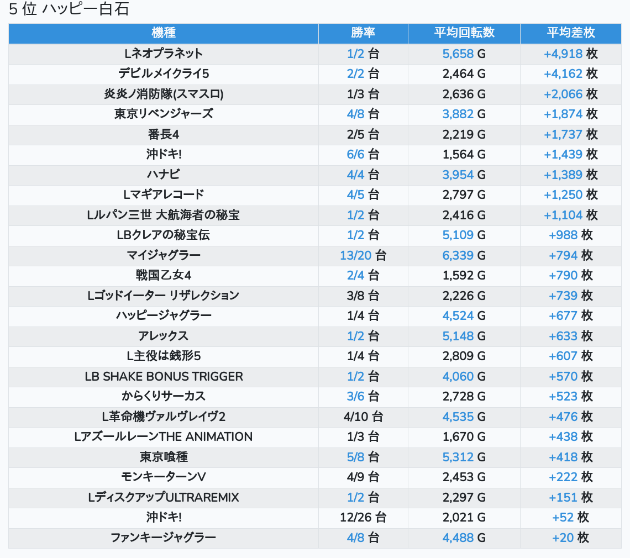Click the 5 位 ハッピー白石 heading
This screenshot has height=558, width=630.
[69, 9]
